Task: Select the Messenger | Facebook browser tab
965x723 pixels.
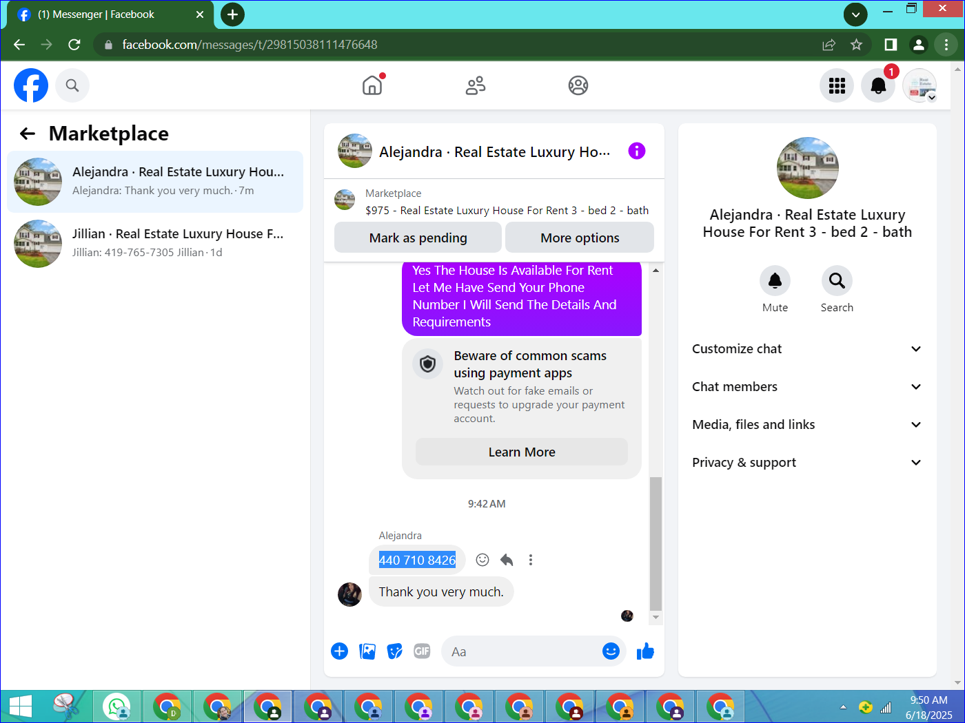Action: tap(110, 14)
